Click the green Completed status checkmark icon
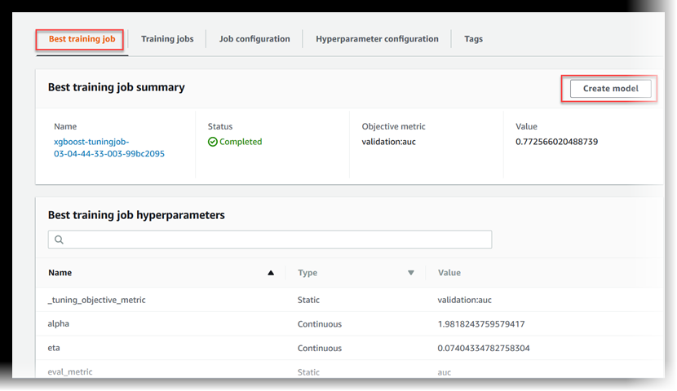 pos(213,142)
